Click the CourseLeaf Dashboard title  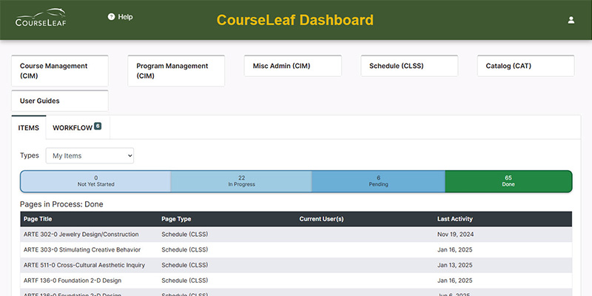click(x=295, y=20)
